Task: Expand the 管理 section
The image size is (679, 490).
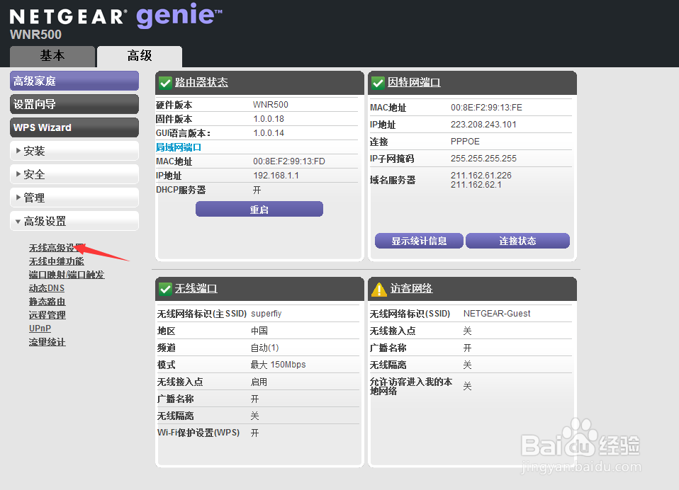Action: pyautogui.click(x=74, y=198)
